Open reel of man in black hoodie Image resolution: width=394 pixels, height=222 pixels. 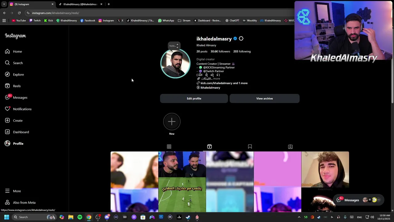click(325, 182)
